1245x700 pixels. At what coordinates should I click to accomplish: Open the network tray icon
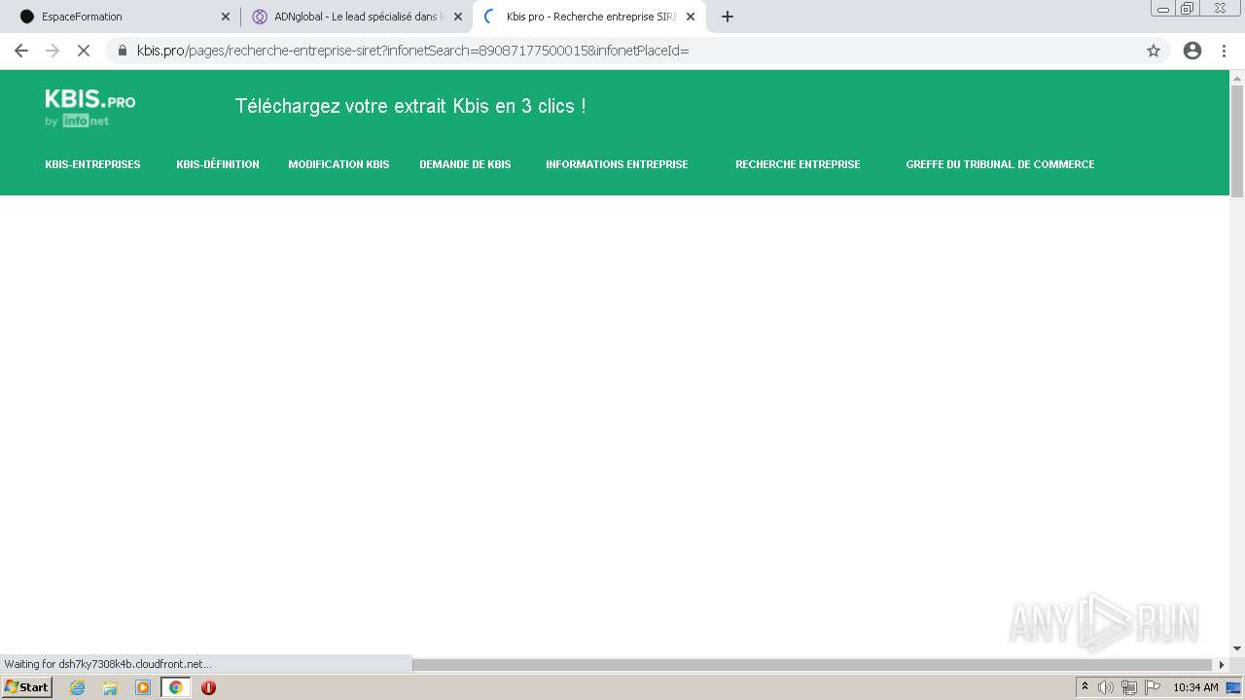pos(1129,687)
